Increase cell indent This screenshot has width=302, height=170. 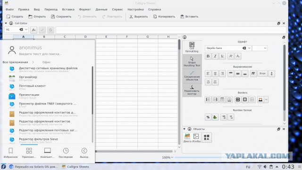(x=208, y=82)
